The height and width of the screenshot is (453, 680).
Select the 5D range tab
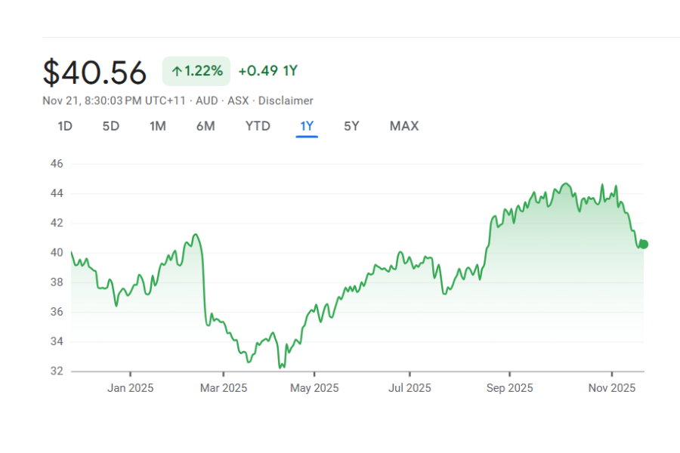111,126
